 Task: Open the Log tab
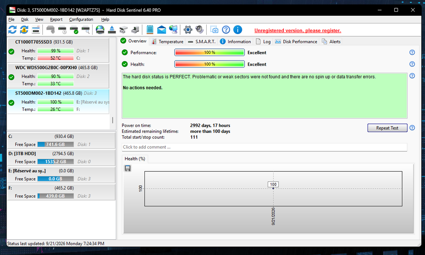click(x=263, y=42)
